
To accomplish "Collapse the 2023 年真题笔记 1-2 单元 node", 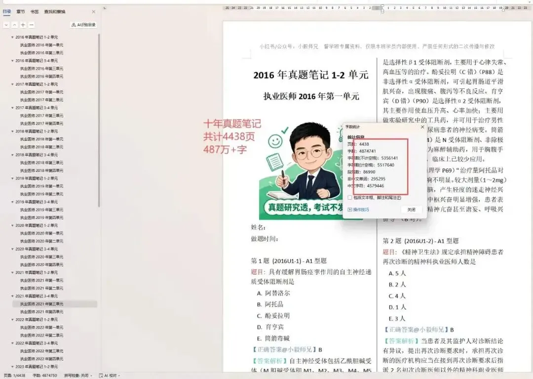I will point(12,367).
